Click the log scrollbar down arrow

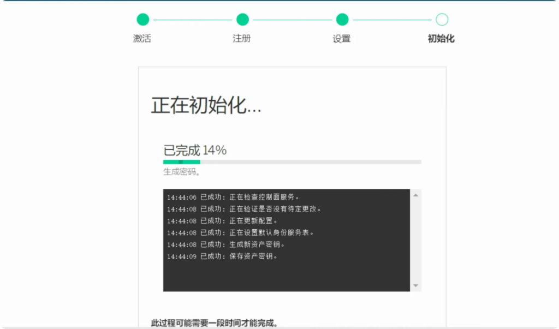[415, 286]
